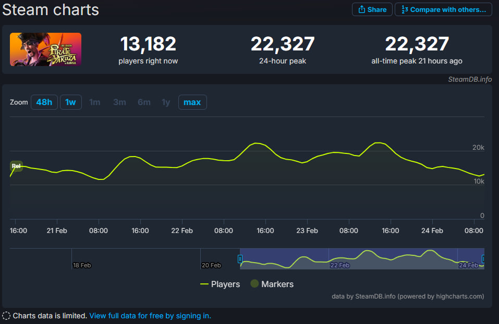Click the greyed-out 1y zoom option
Viewport: 499px width, 324px height.
166,102
